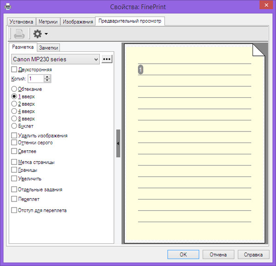276x266 pixels.
Task: Click into the Копий input field
Action: point(35,79)
